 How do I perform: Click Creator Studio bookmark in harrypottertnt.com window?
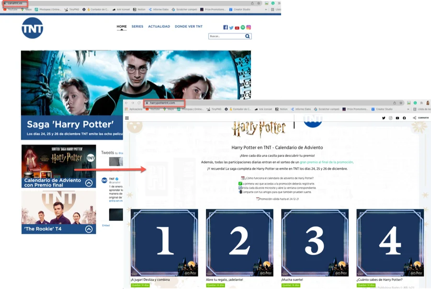tap(382, 109)
